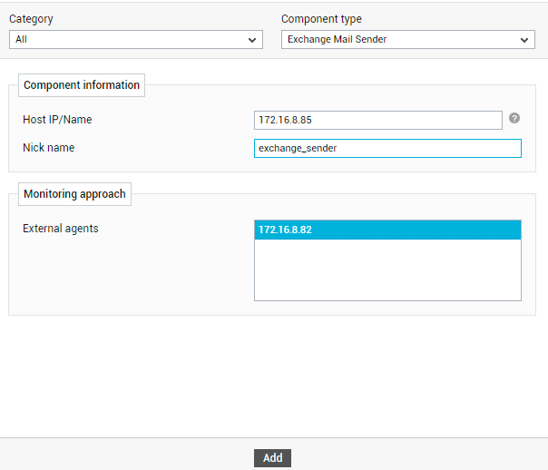Click the help icon beside Host IP/Name
548x470 pixels.
pos(514,119)
